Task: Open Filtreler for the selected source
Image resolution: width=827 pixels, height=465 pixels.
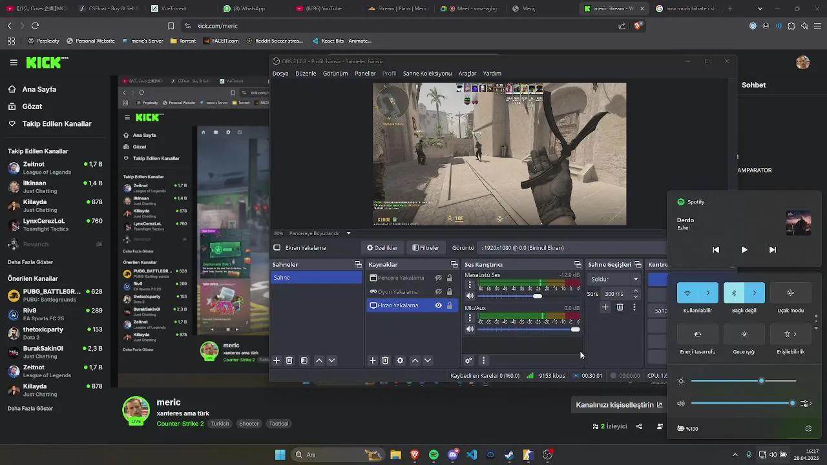Action: click(425, 247)
